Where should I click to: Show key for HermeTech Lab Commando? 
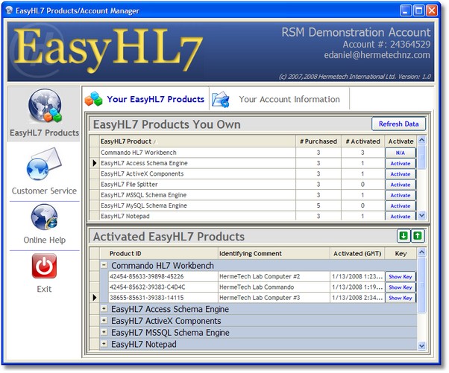point(401,287)
